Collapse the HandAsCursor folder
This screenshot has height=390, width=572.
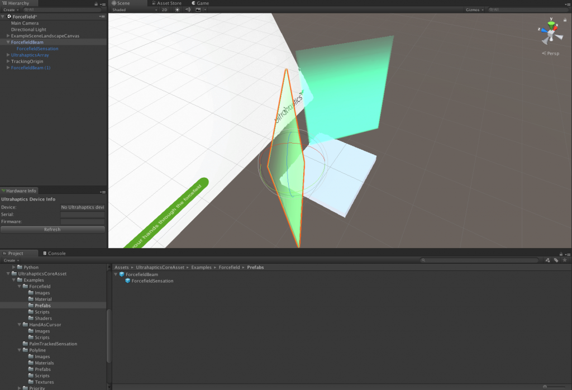point(20,325)
